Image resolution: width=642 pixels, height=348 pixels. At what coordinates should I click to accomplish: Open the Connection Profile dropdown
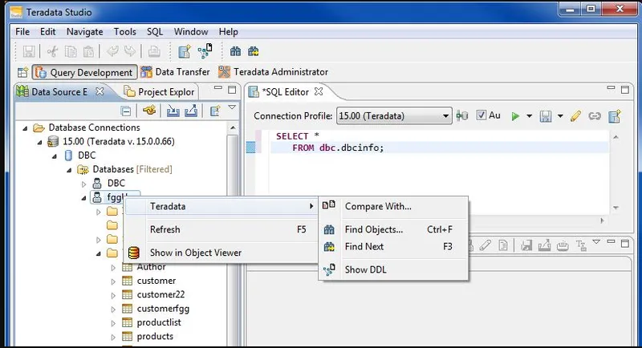pyautogui.click(x=394, y=115)
